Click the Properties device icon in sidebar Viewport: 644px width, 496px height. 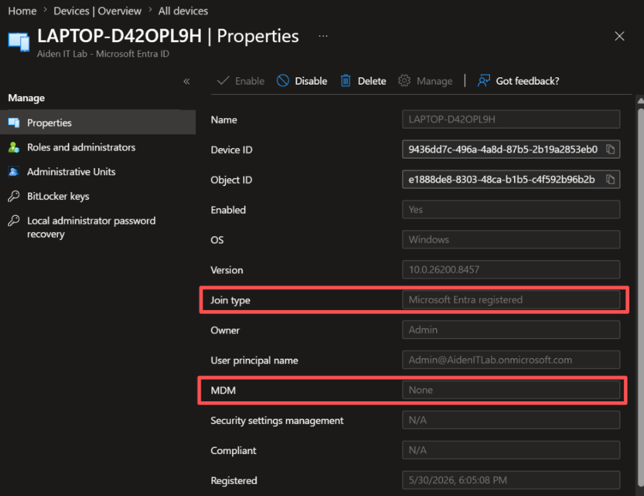[x=13, y=123]
